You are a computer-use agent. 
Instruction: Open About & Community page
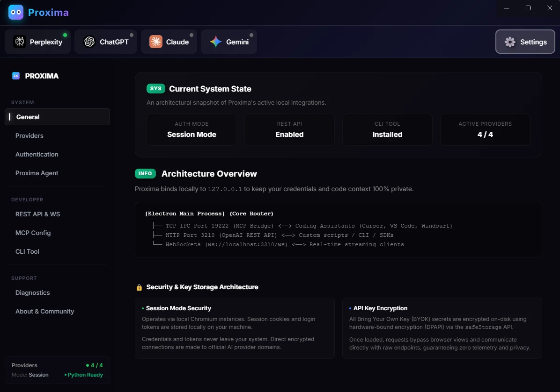click(x=57, y=312)
